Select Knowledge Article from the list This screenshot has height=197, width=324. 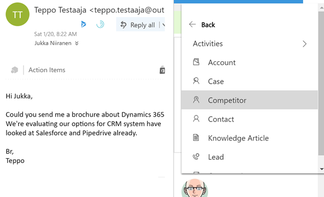tap(250, 138)
